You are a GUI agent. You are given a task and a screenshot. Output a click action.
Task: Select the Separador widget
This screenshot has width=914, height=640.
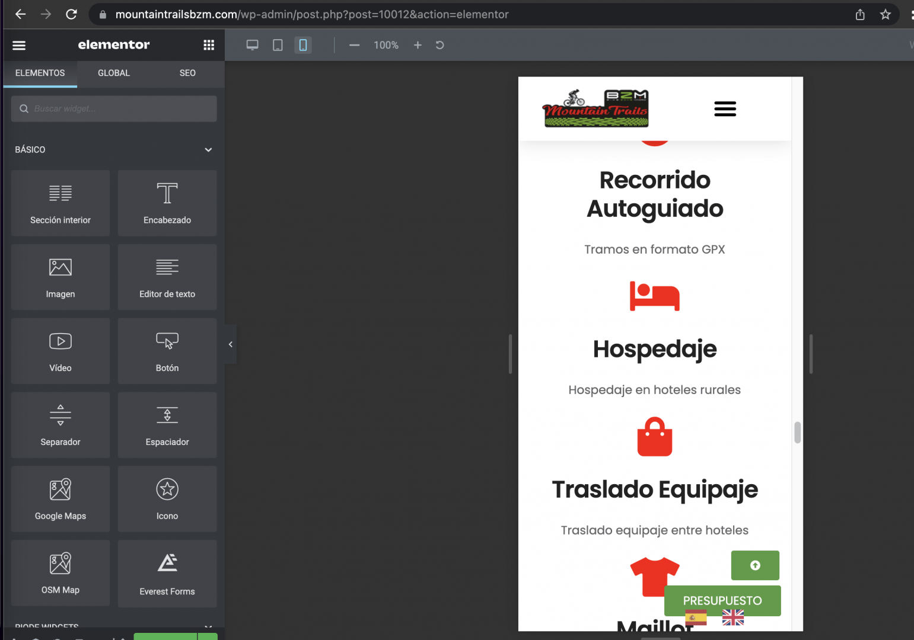60,425
